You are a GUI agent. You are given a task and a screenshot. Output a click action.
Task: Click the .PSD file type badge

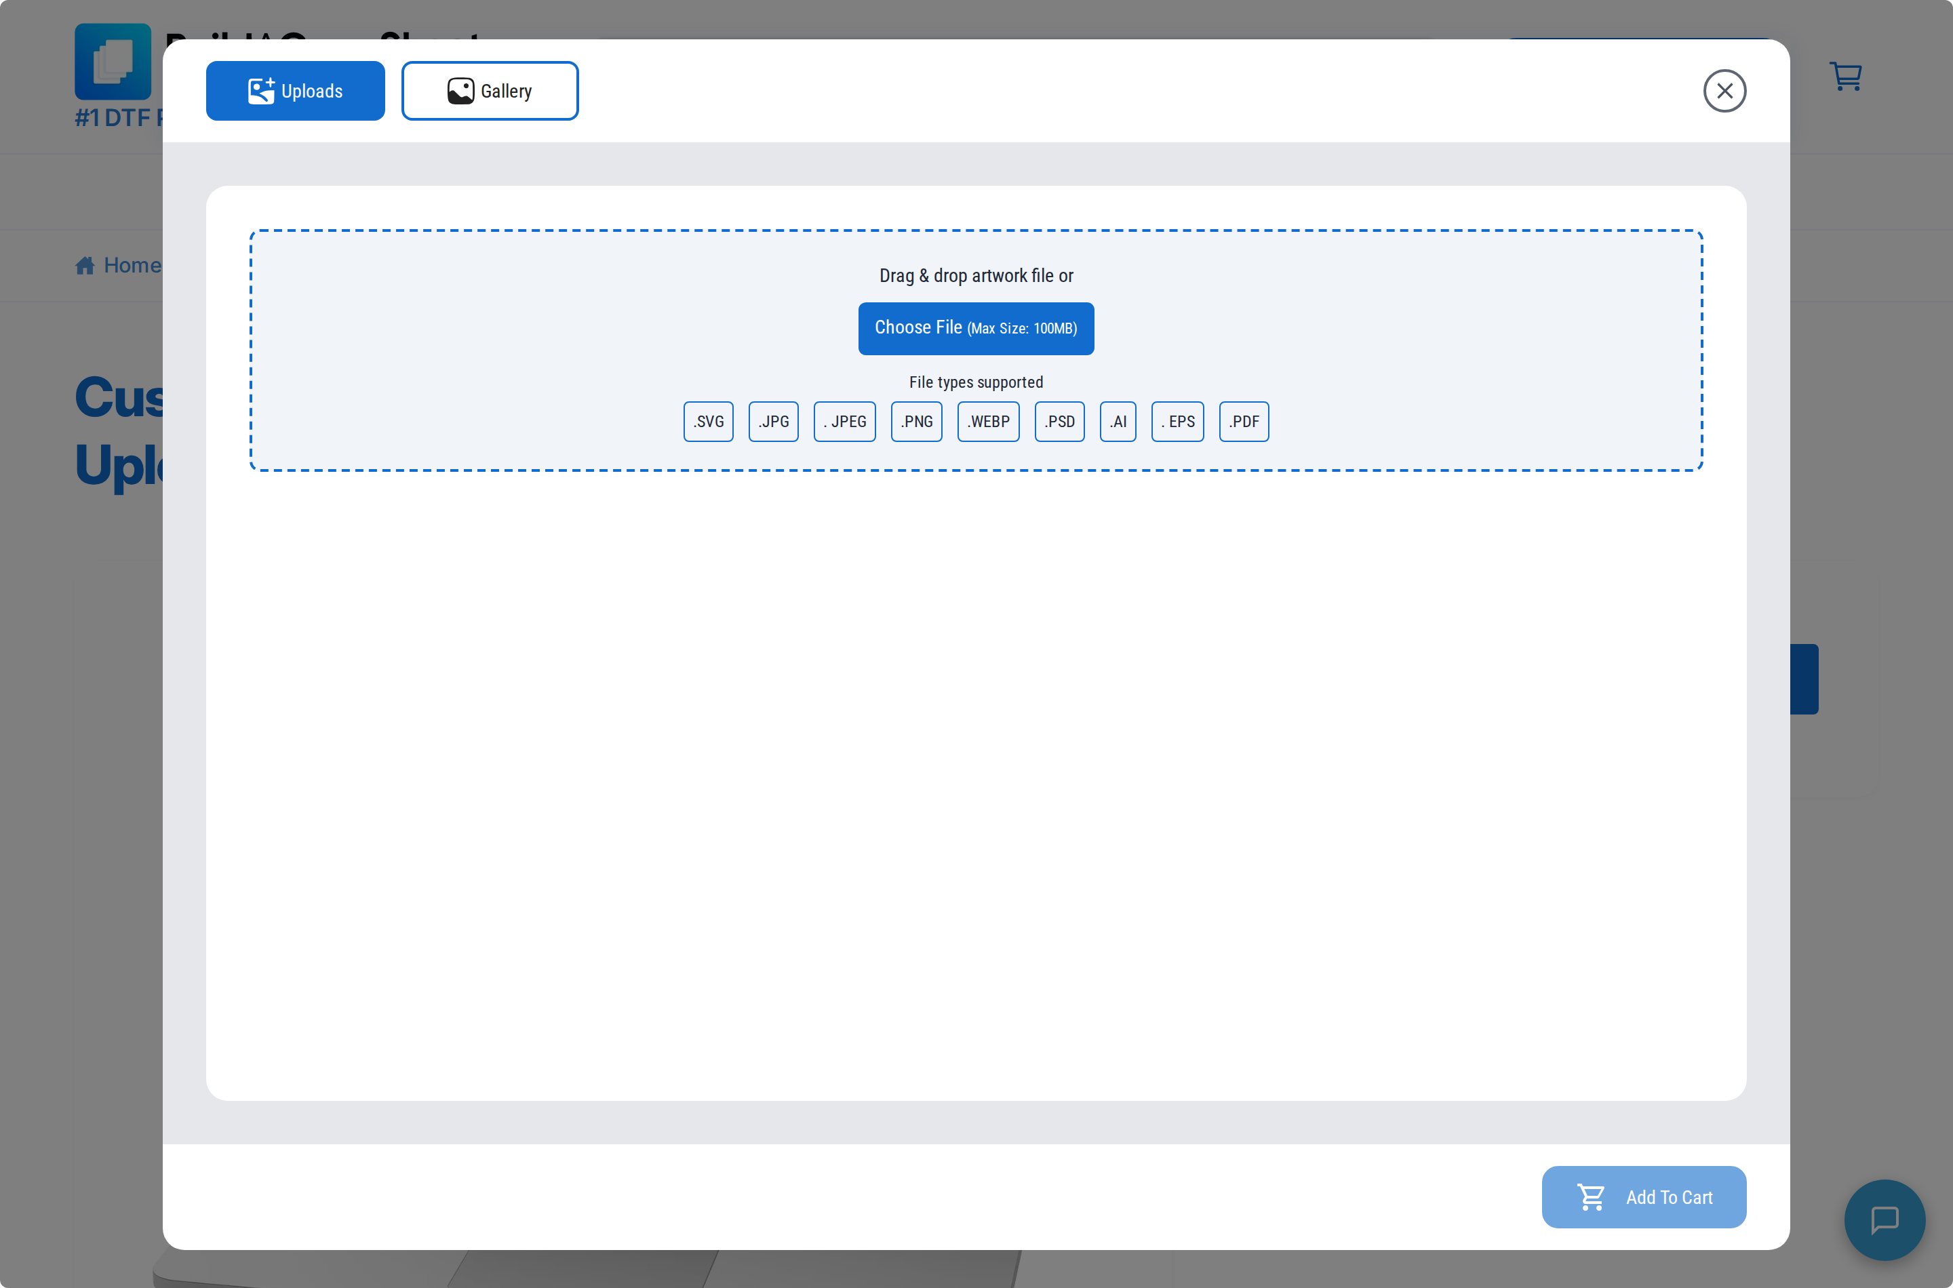(x=1060, y=422)
